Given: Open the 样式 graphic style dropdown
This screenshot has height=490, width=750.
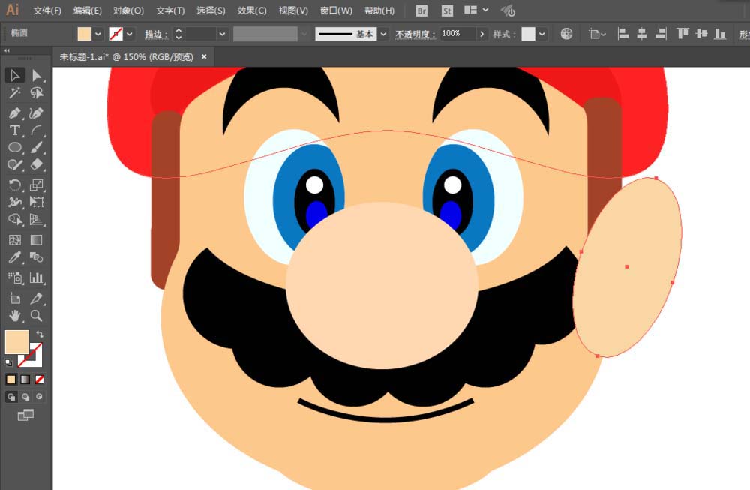Looking at the screenshot, I should pos(541,34).
